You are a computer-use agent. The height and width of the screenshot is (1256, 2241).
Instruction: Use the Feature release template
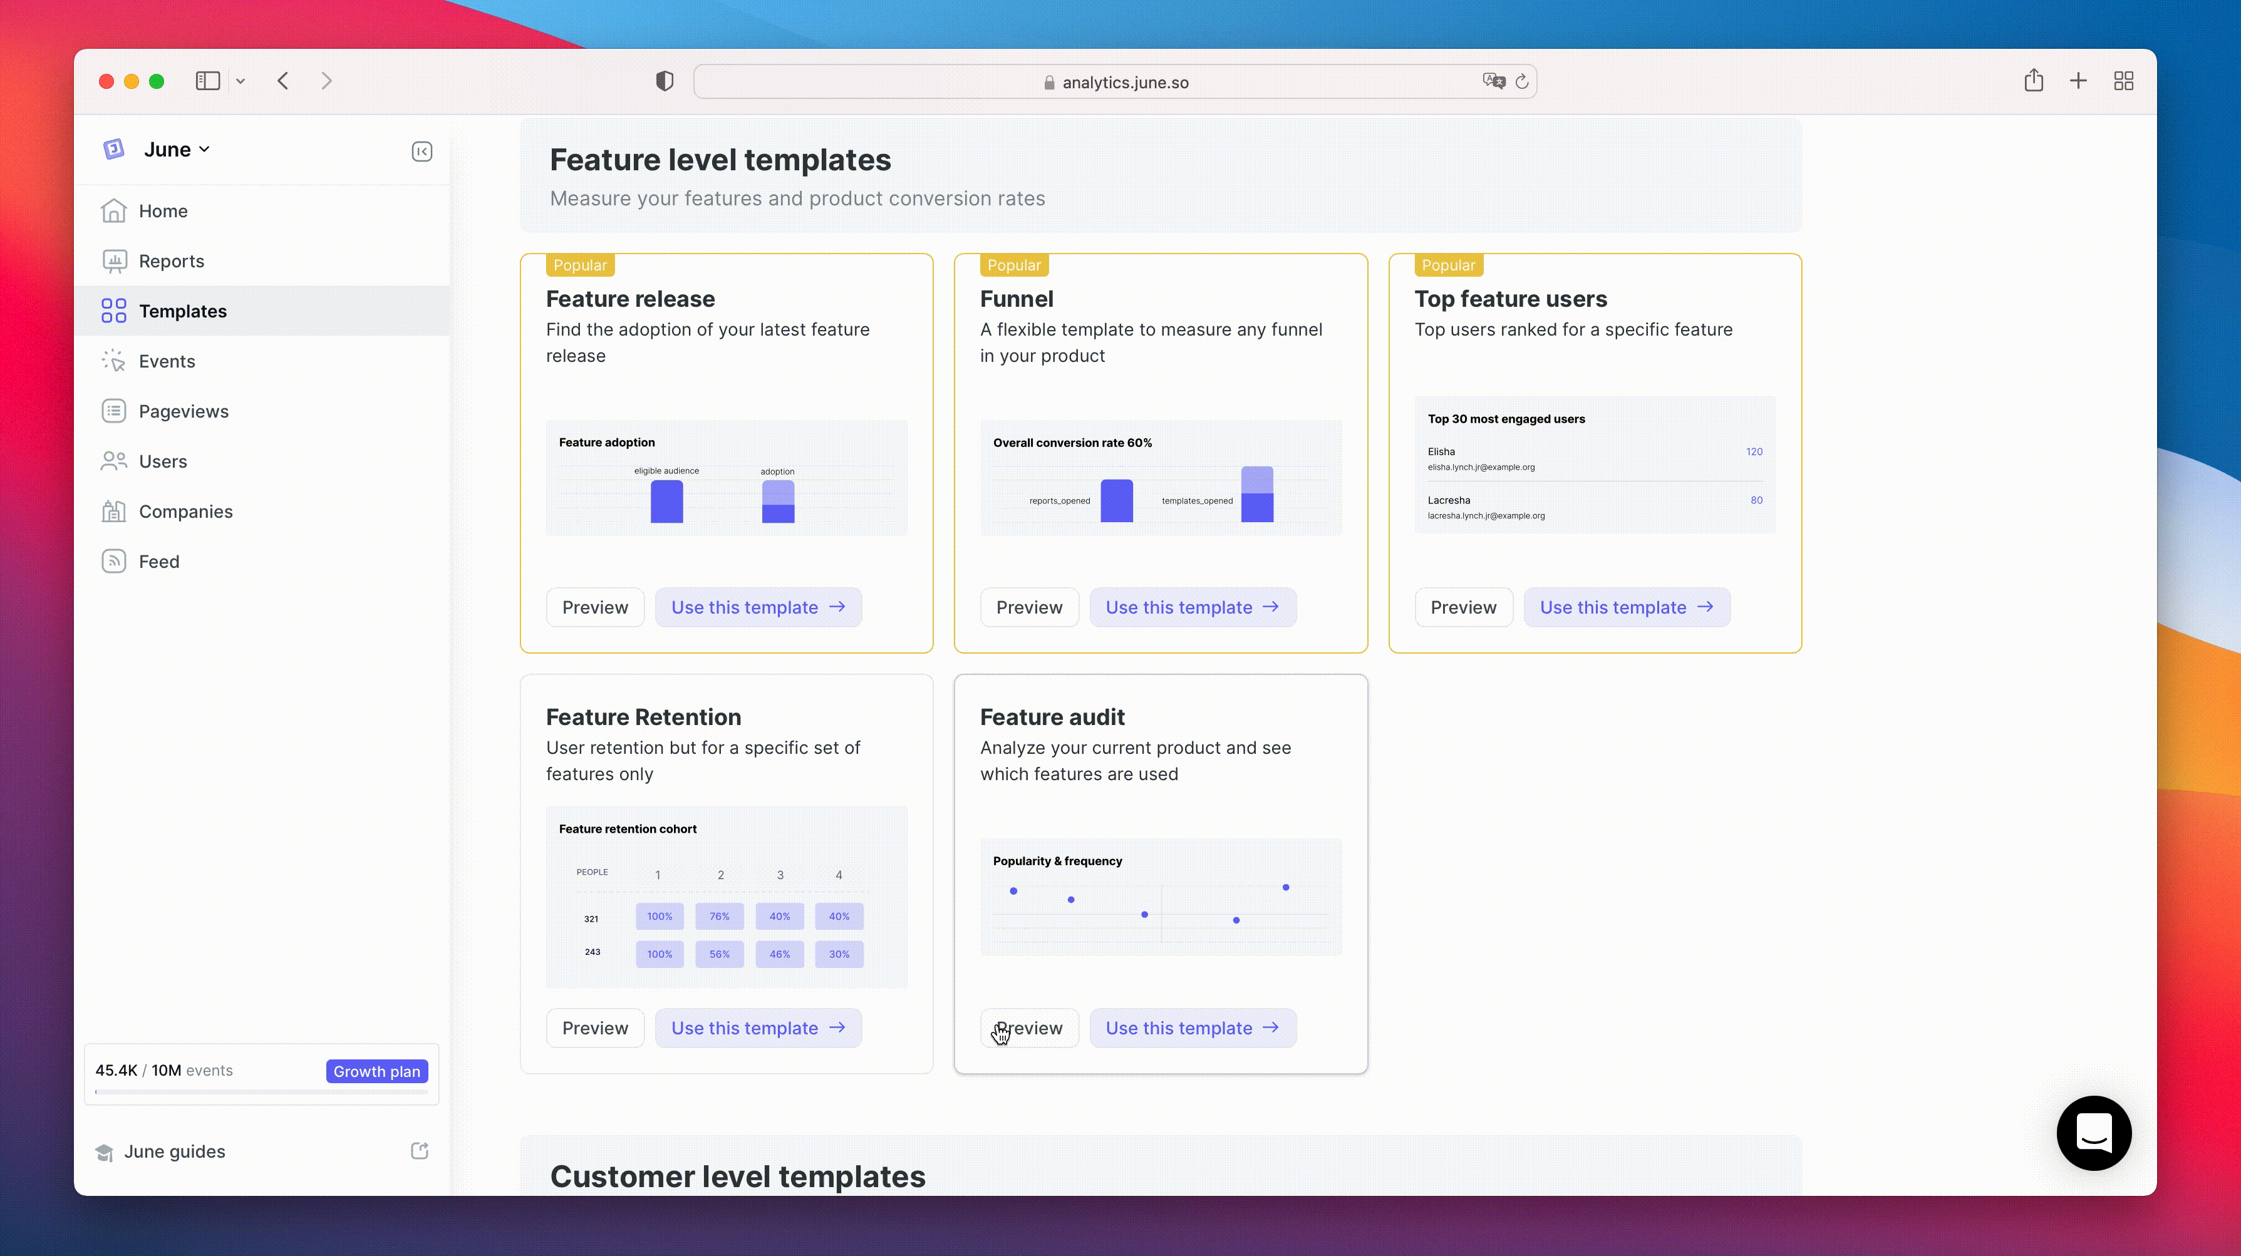[x=758, y=607]
